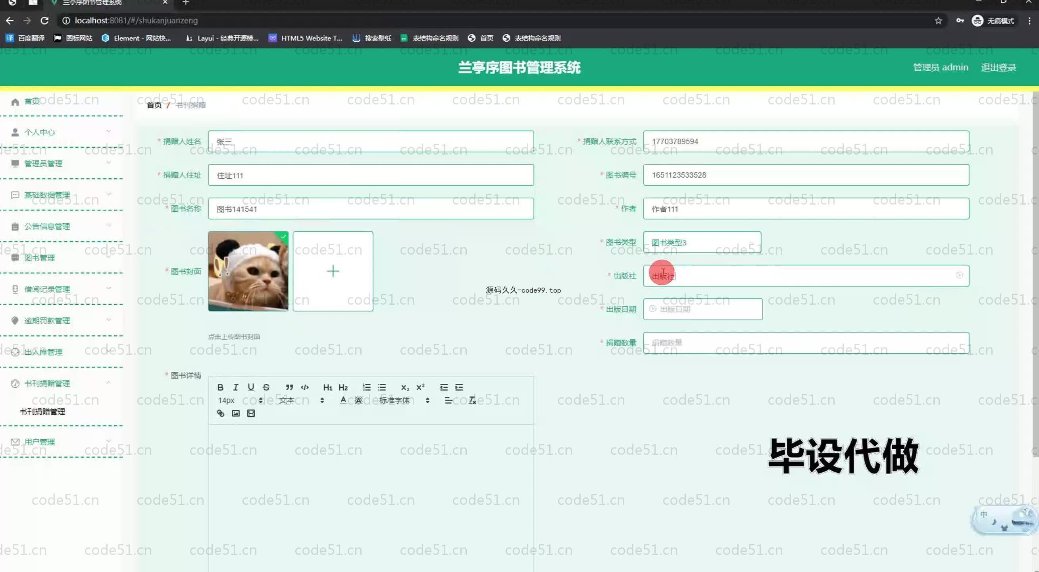Click the 捐赠人住址 input field
1039x572 pixels.
point(371,175)
